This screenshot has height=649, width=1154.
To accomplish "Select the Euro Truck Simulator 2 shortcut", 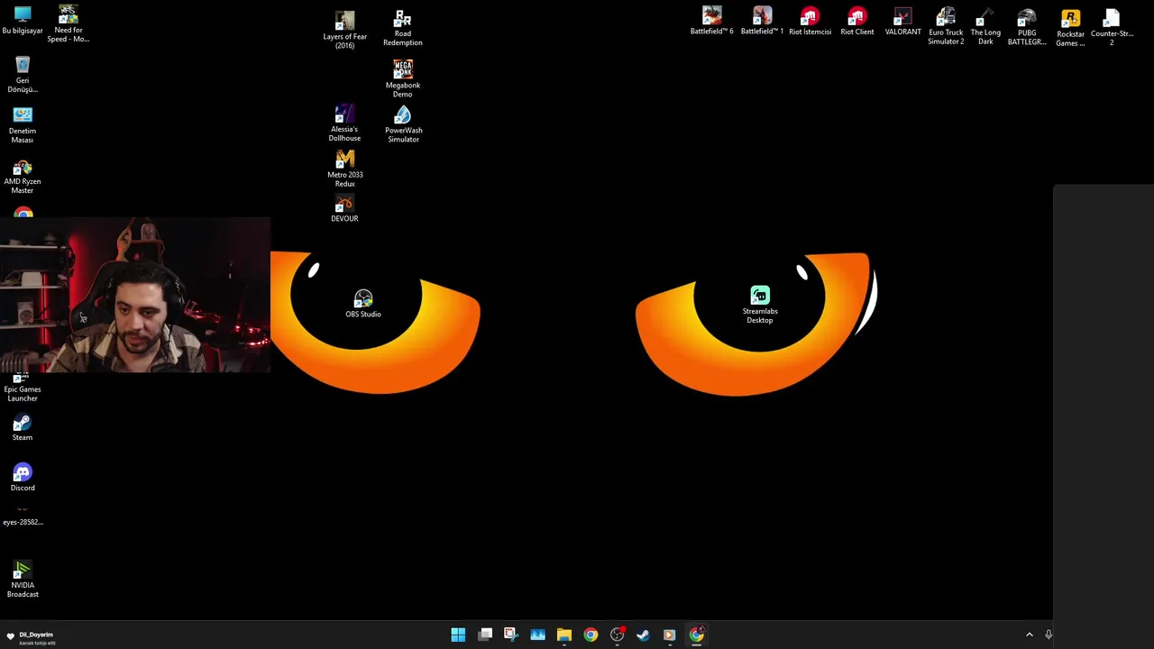I will pos(946,26).
